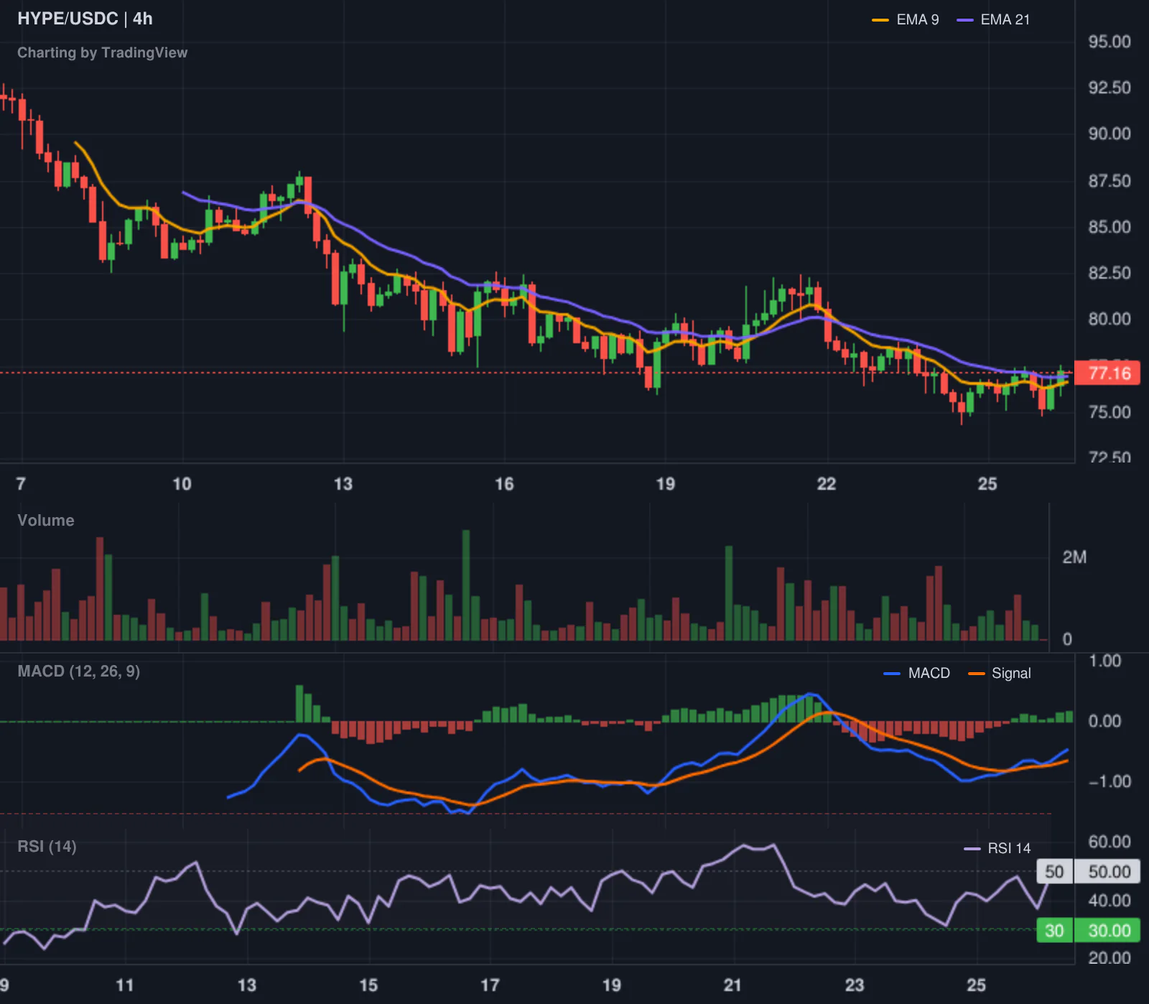Click the 16 date label on price axis
This screenshot has height=1004, width=1149.
coord(504,484)
